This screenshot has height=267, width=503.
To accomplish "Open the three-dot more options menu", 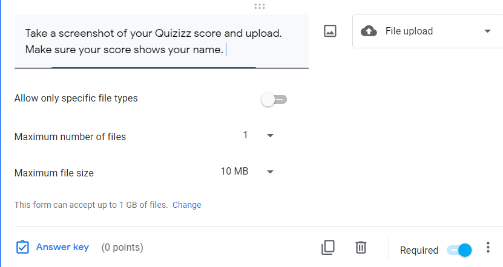I will coord(488,248).
